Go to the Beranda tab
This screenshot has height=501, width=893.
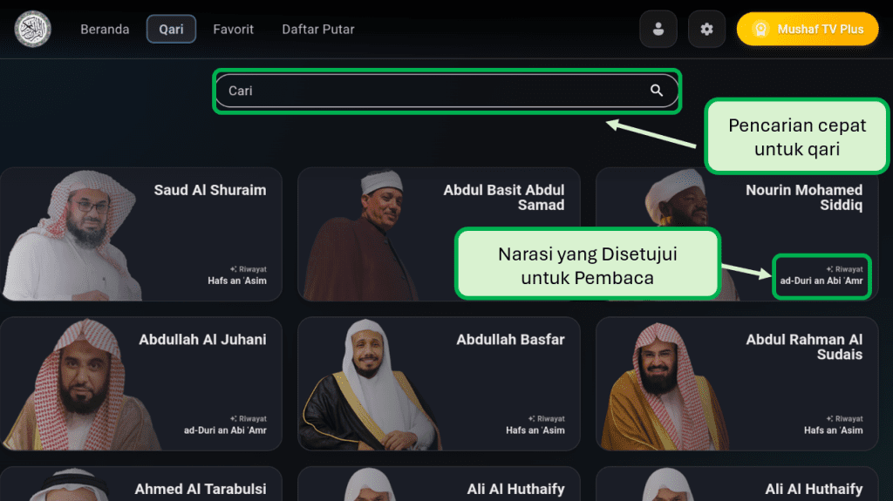[x=105, y=29]
